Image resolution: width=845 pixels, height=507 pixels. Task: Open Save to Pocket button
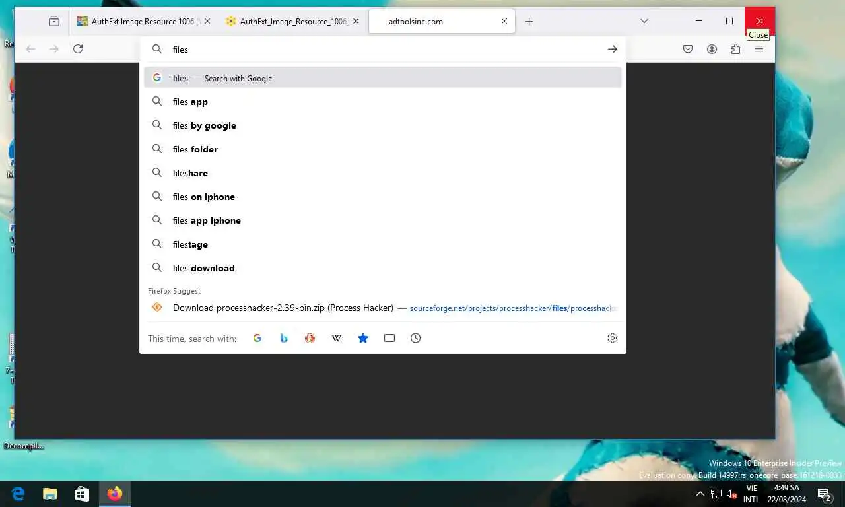pyautogui.click(x=688, y=49)
